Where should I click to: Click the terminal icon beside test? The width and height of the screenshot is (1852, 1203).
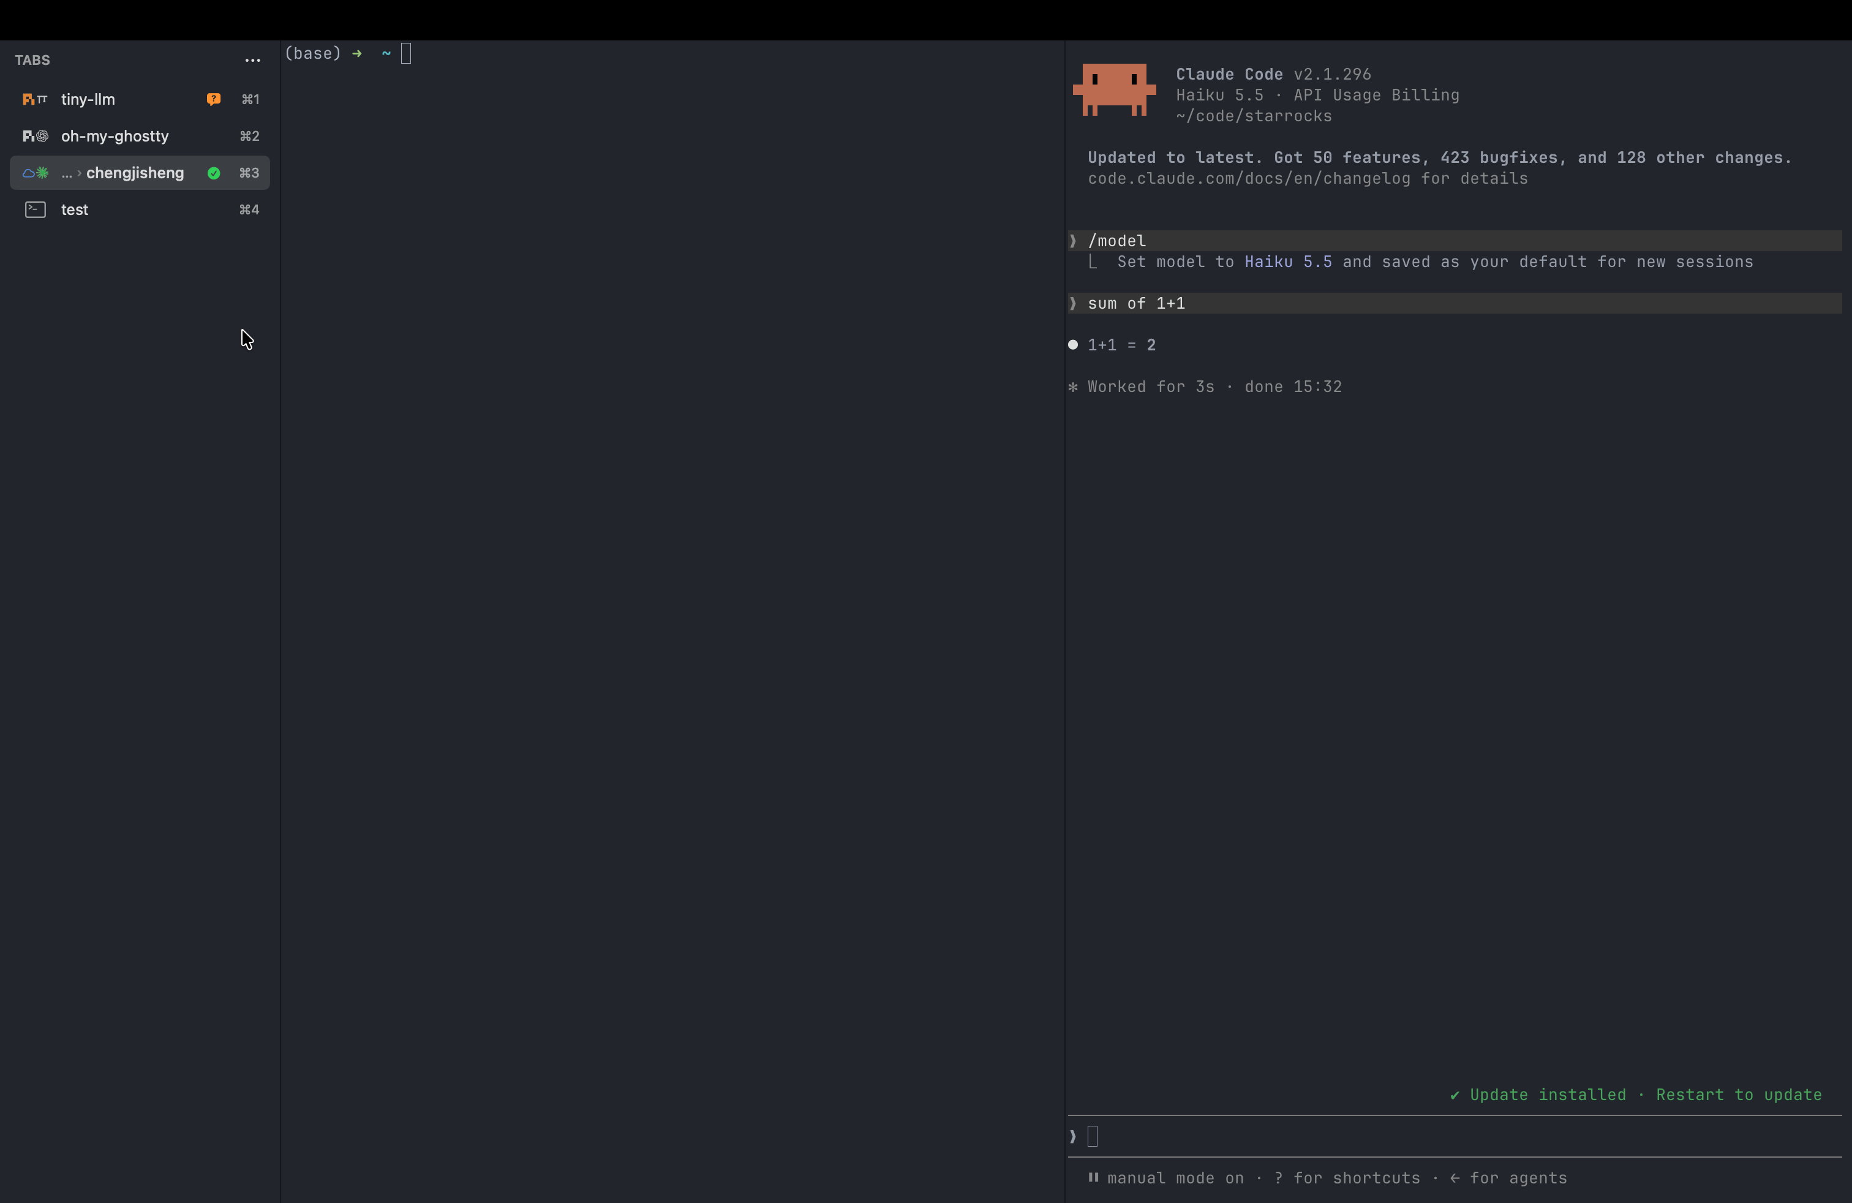click(35, 209)
